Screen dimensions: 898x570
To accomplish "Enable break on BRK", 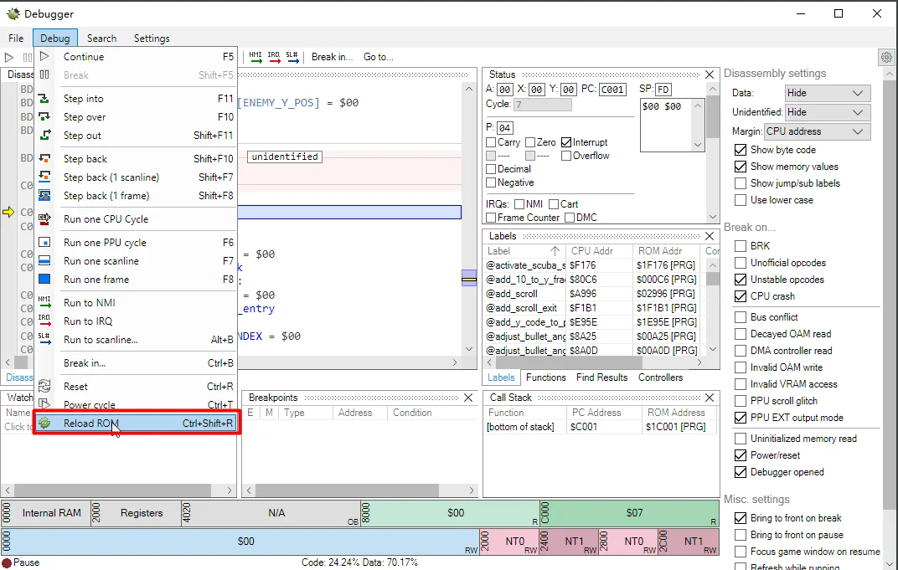I will point(741,245).
